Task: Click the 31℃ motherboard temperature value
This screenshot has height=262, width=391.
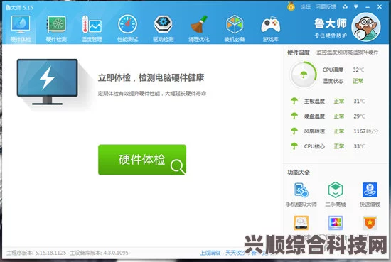Action: [359, 101]
